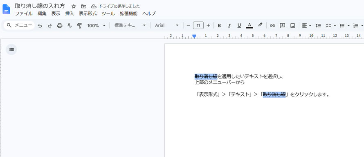Open the paragraph style dropdown 標準テキ...

click(x=130, y=25)
